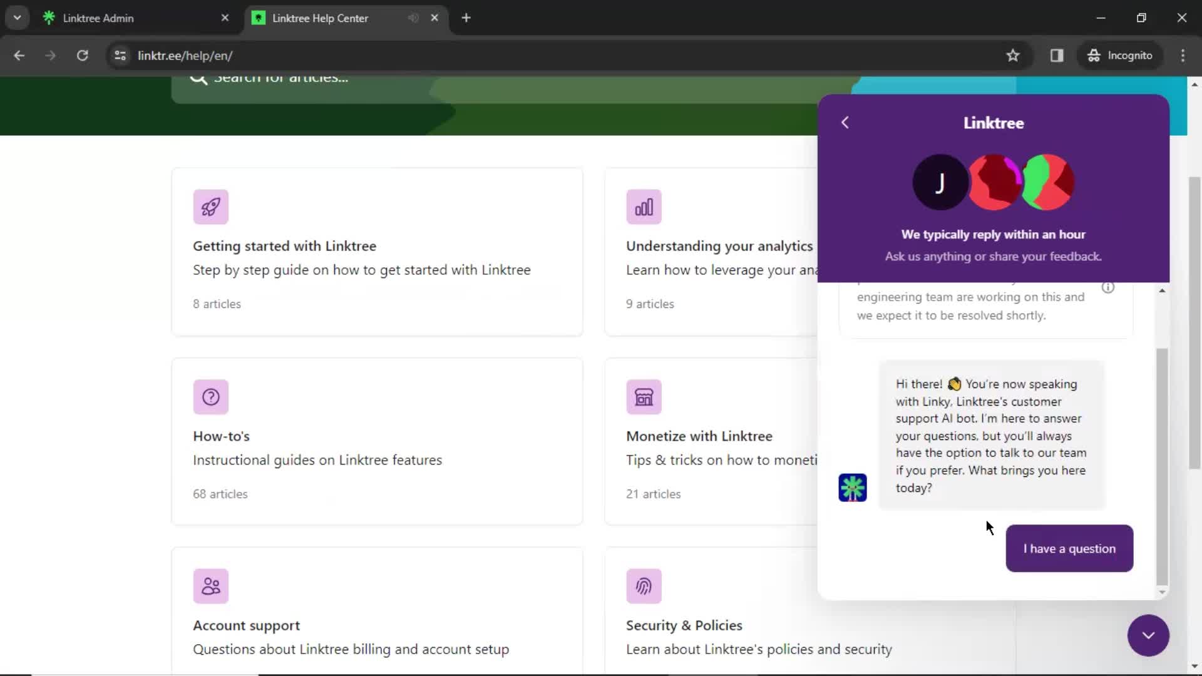Image resolution: width=1202 pixels, height=676 pixels.
Task: Close the Linktree Help Center tab
Action: point(434,18)
